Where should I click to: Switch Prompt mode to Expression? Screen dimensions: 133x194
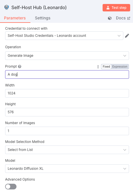click(120, 66)
